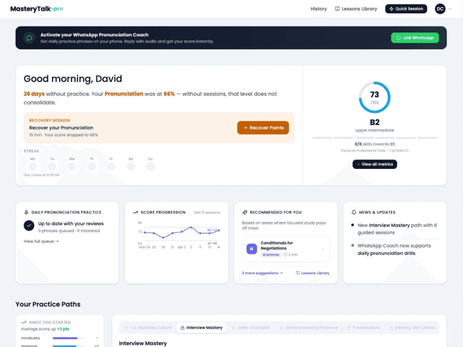The image size is (463, 347).
Task: Click the Pronunciation highlighted word
Action: click(x=124, y=94)
